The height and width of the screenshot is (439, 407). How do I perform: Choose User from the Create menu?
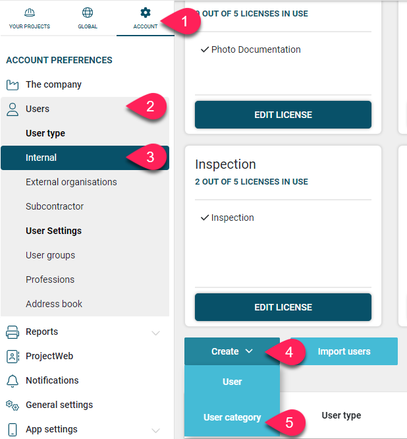point(232,382)
